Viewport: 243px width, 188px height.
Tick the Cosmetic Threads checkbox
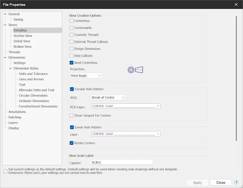click(x=71, y=35)
